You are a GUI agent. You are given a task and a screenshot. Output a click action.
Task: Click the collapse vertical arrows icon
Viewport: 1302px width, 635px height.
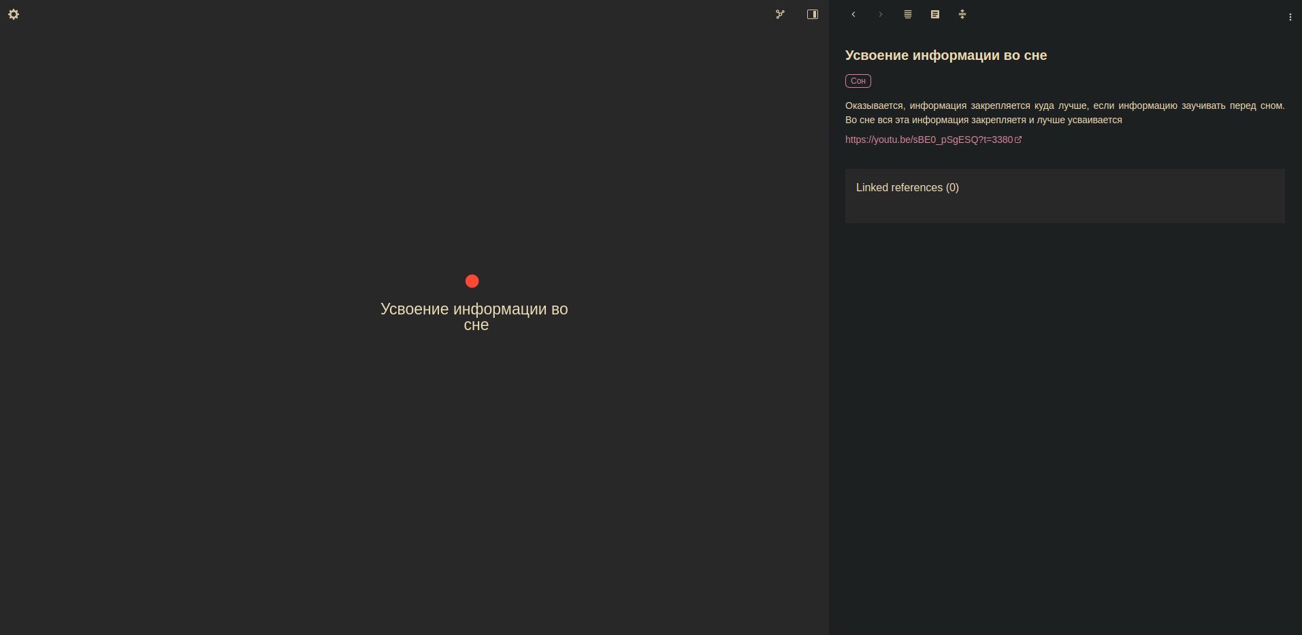[962, 14]
